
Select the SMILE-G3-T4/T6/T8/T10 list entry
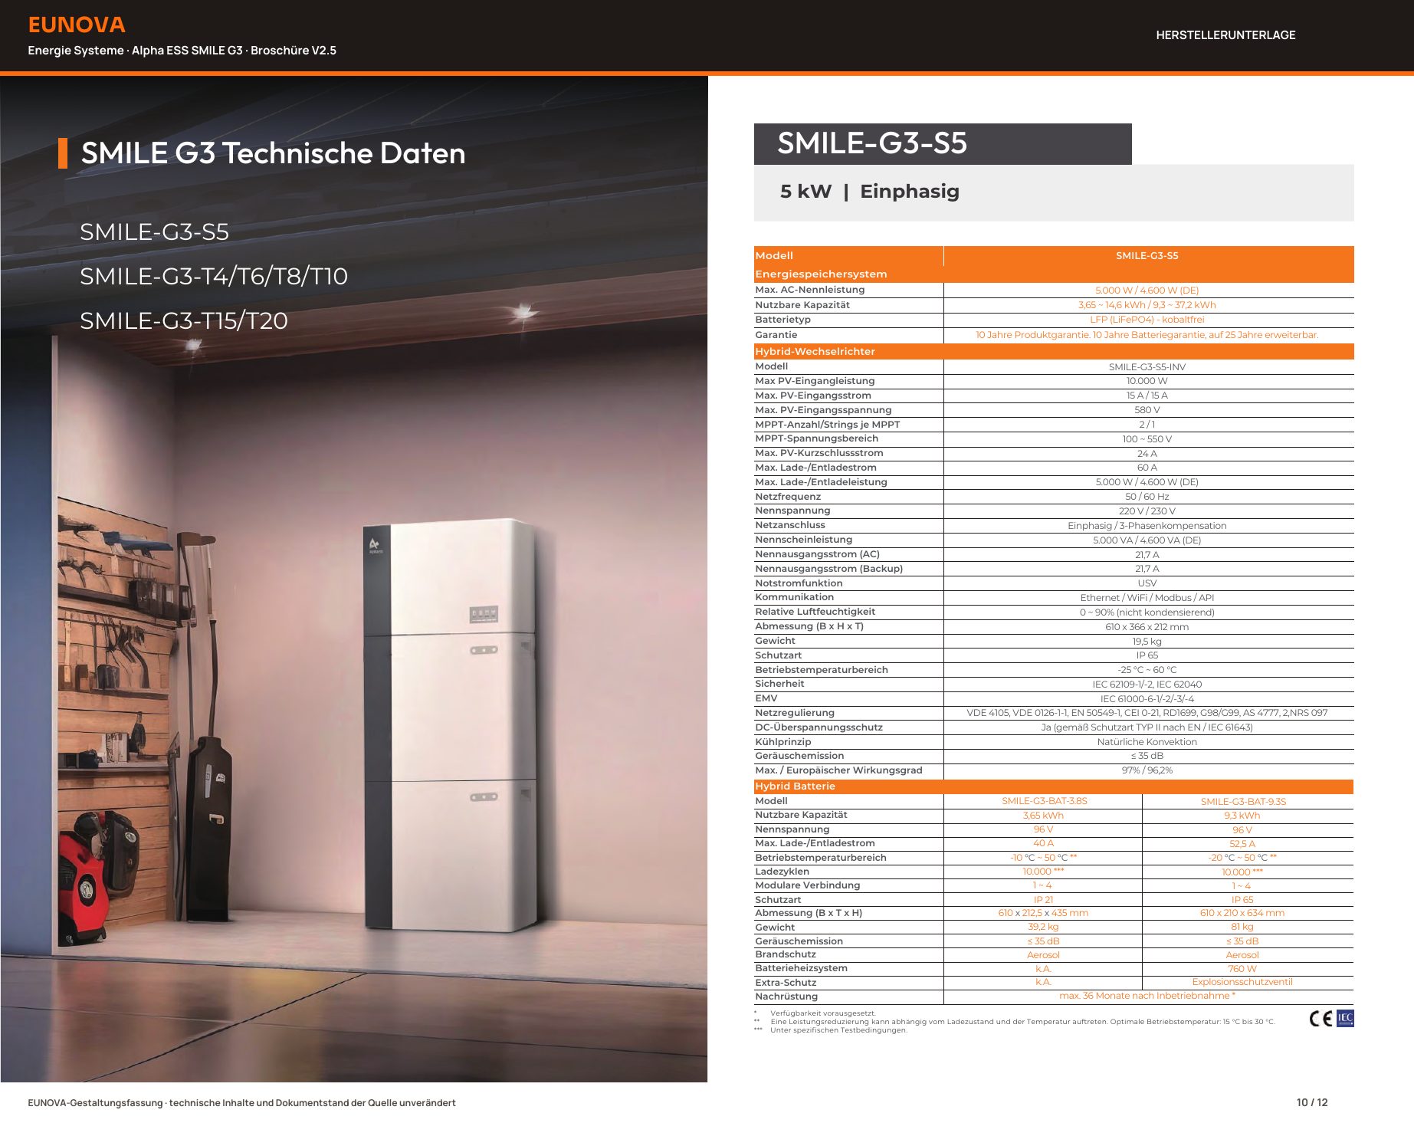click(214, 276)
